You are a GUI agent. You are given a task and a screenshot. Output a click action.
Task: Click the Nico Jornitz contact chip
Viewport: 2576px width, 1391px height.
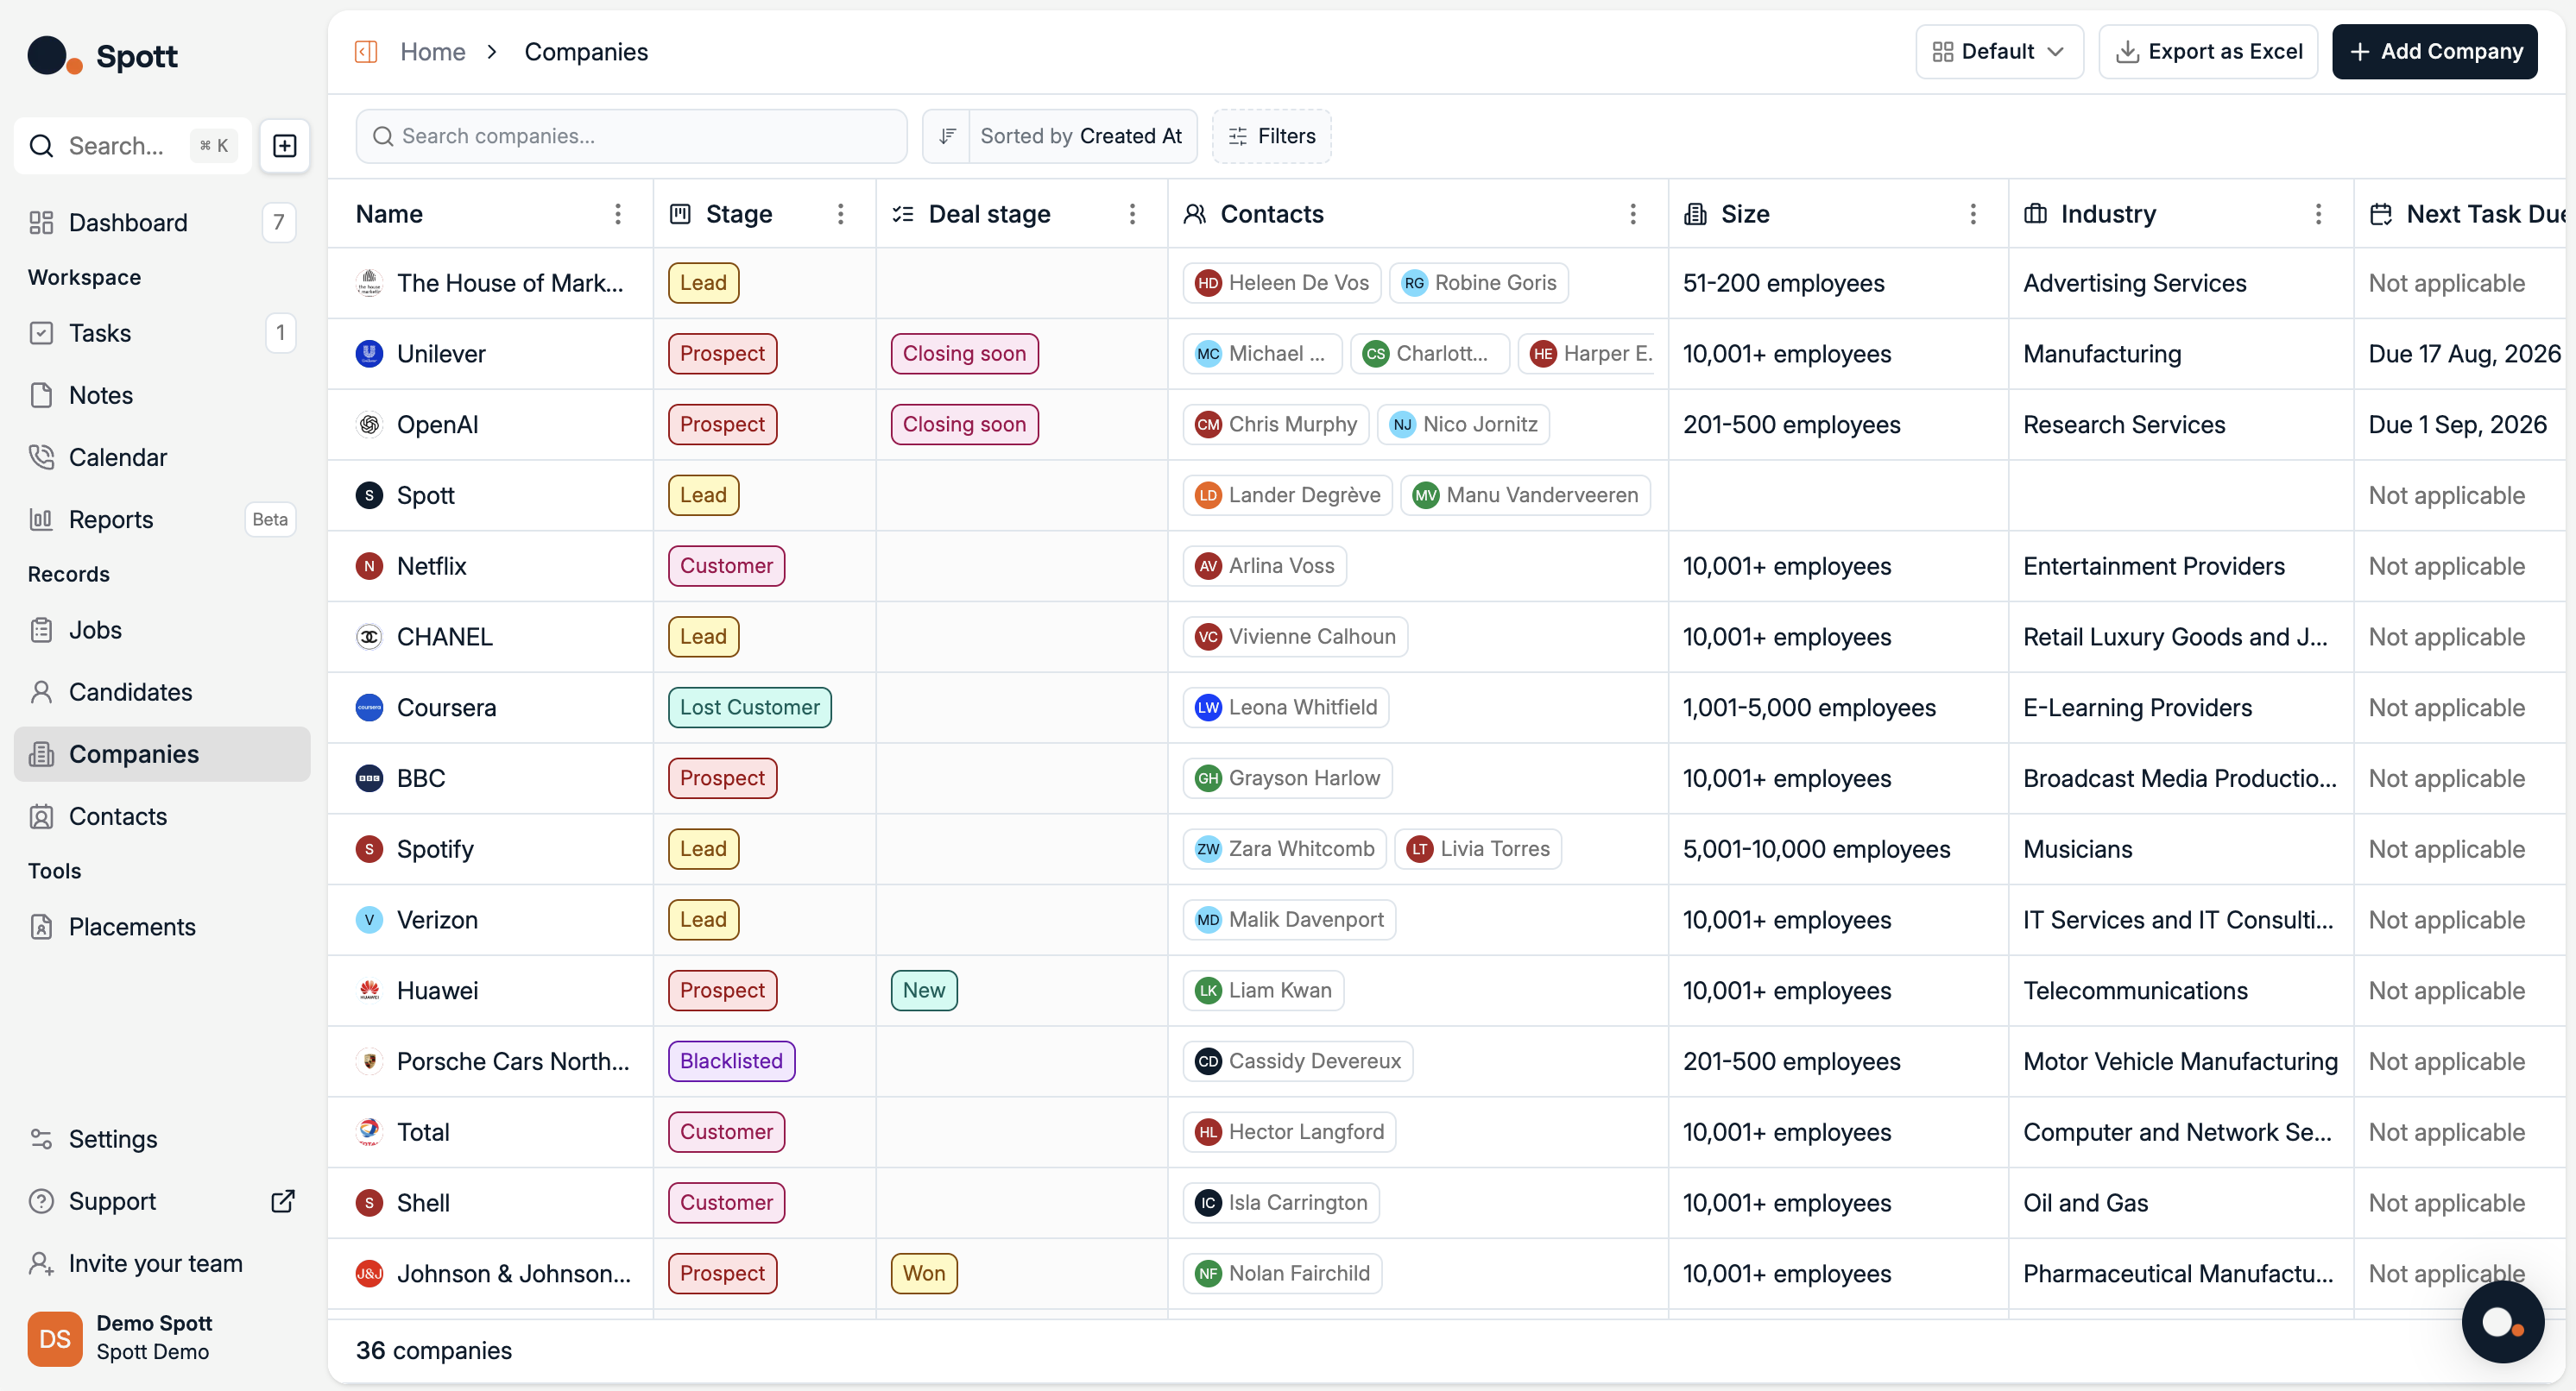(x=1463, y=425)
